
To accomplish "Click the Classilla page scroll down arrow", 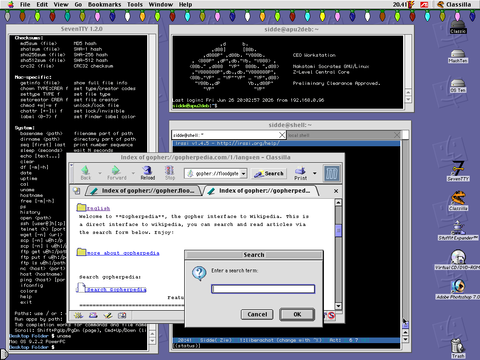I will 338,306.
